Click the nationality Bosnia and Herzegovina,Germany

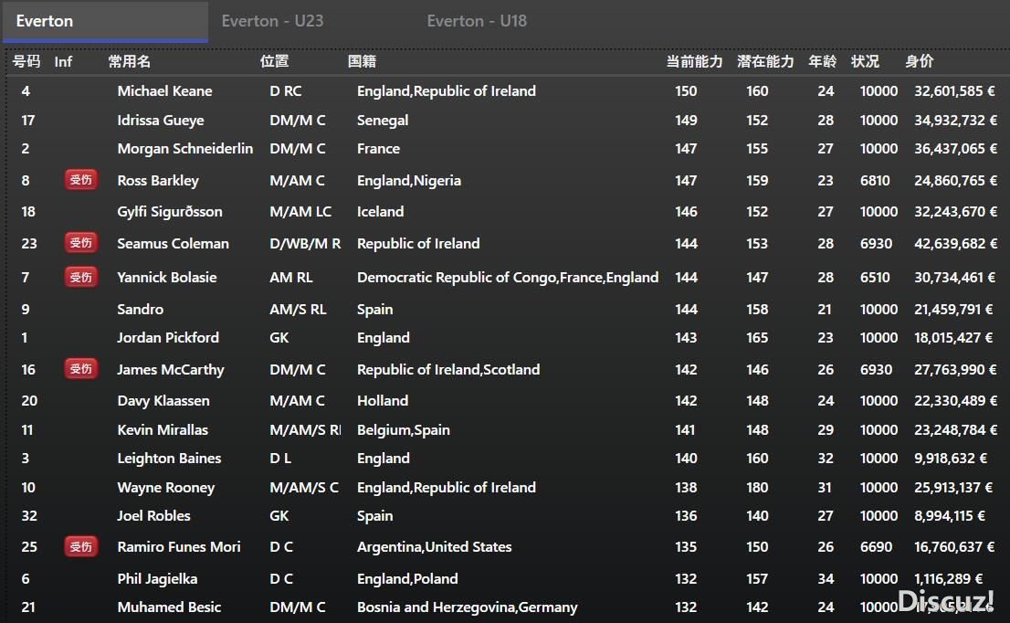pos(467,607)
